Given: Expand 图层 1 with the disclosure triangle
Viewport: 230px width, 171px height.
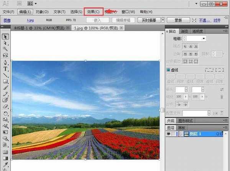Looking at the screenshot, I should click(181, 134).
